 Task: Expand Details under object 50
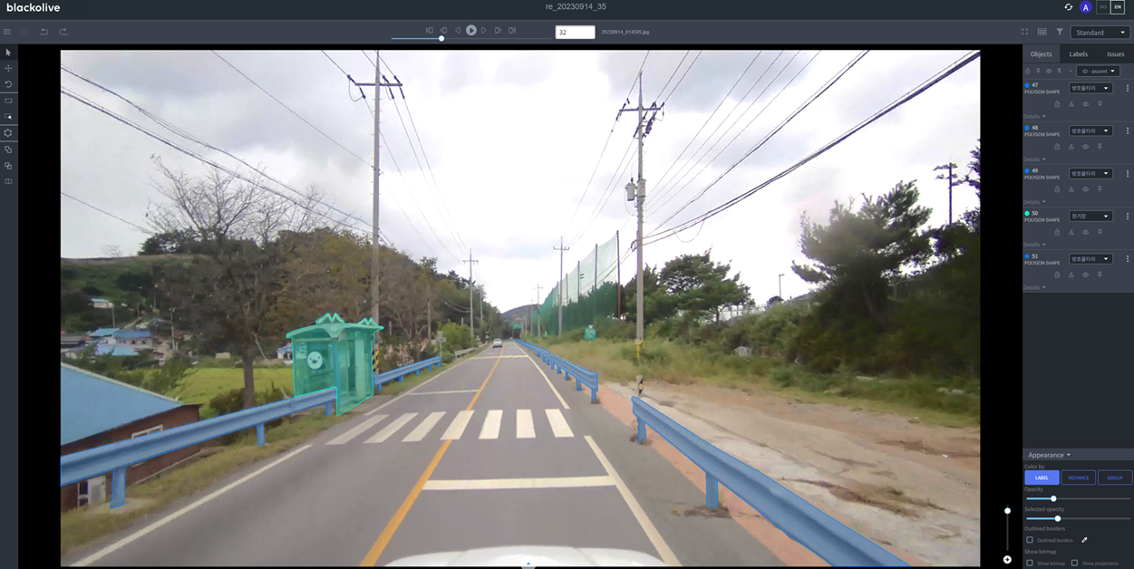click(x=1033, y=244)
